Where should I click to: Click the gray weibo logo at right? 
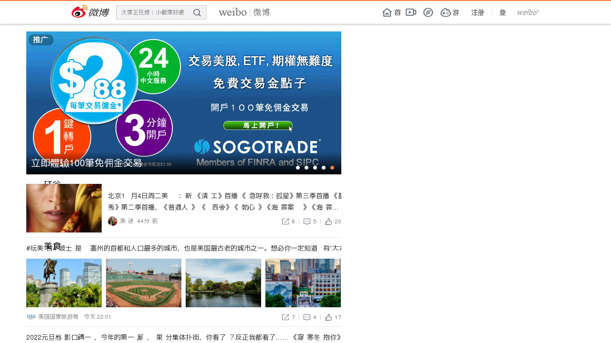pos(528,12)
